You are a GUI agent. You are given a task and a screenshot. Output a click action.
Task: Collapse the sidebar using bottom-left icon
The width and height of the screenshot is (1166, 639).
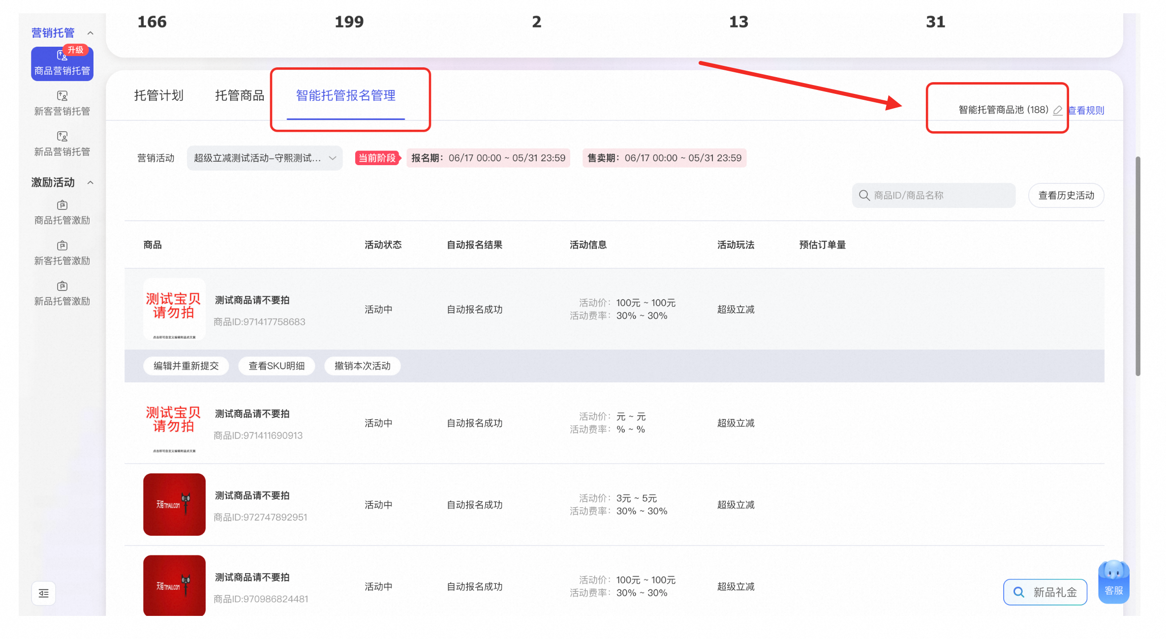tap(44, 593)
